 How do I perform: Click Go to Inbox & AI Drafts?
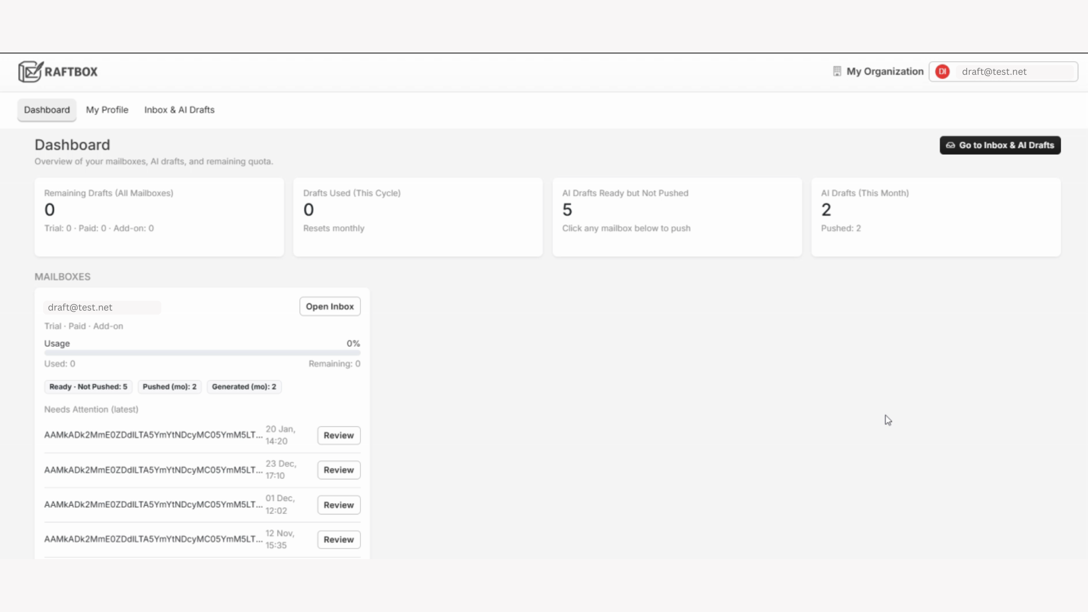click(x=1000, y=145)
